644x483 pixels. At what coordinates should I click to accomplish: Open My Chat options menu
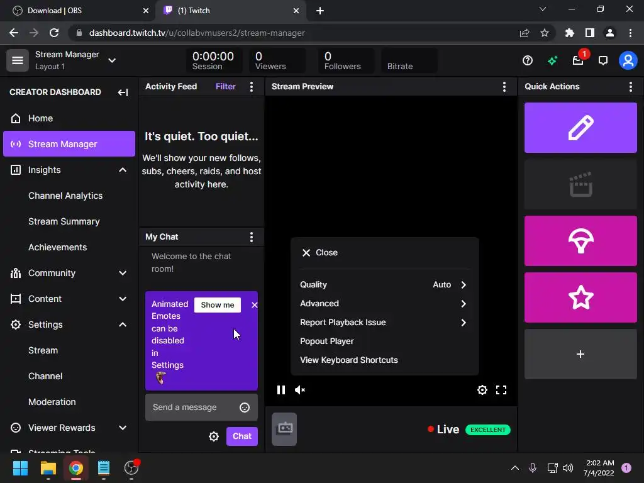252,237
